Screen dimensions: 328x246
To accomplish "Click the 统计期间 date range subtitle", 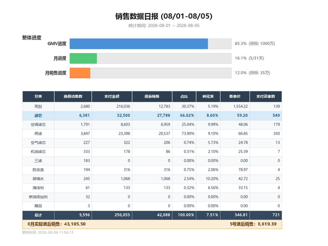I will 164,26.
